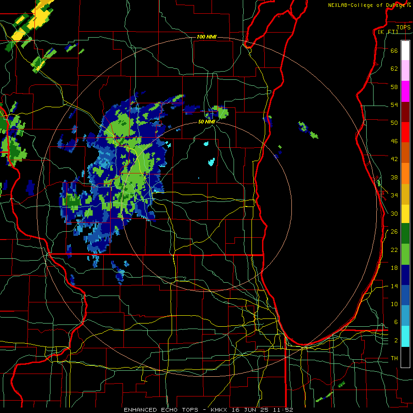Screen dimensions: 413x413
Task: Click the '30' legend label
Action: point(394,213)
